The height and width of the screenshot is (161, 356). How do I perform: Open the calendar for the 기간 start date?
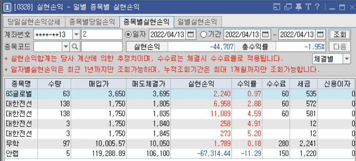[x=266, y=34]
